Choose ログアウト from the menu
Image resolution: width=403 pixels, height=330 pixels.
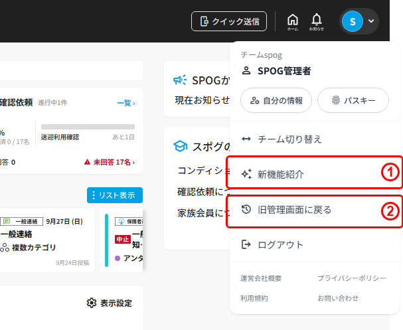tap(314, 244)
